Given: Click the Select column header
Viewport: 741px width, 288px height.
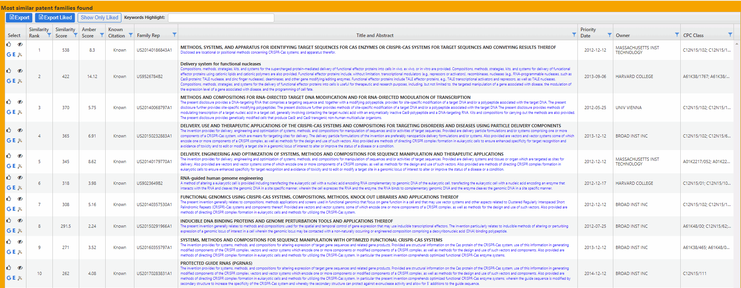Looking at the screenshot, I should click(14, 35).
